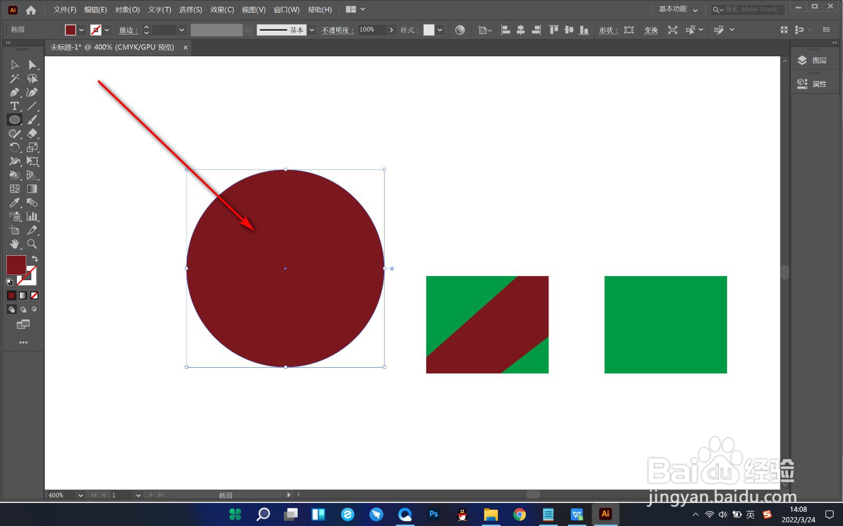Viewport: 843px width, 526px height.
Task: Open zoom level 400% dropdown
Action: (x=81, y=495)
